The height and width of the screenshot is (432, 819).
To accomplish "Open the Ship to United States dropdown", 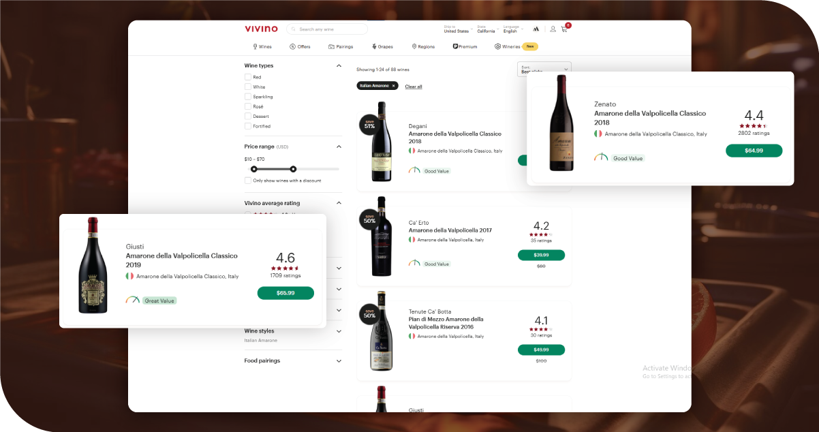I will (457, 31).
